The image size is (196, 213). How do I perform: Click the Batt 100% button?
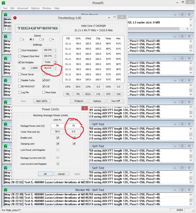point(42,101)
